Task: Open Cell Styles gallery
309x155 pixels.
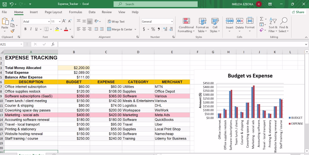Action: coord(215,25)
